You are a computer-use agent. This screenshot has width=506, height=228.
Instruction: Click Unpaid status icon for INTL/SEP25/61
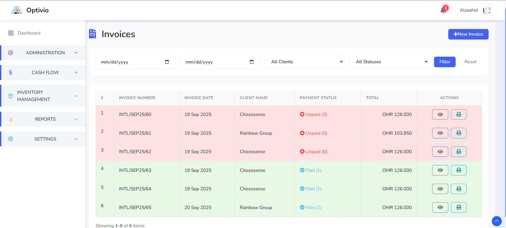click(302, 133)
